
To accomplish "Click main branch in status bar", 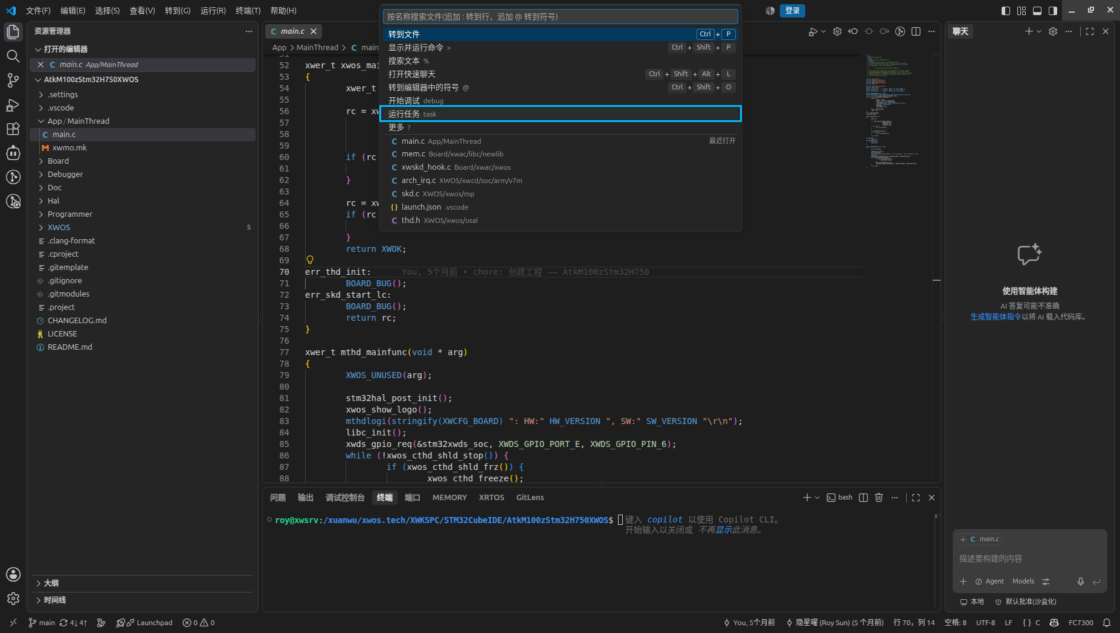I will click(42, 623).
